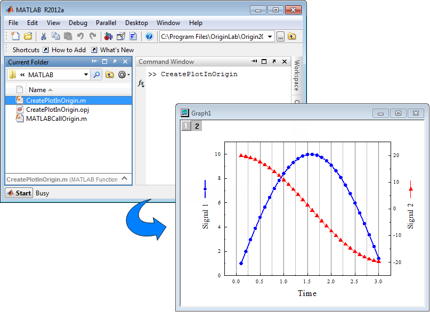Open the MATLAB folder address dropdown
This screenshot has height=312, width=430.
86,75
